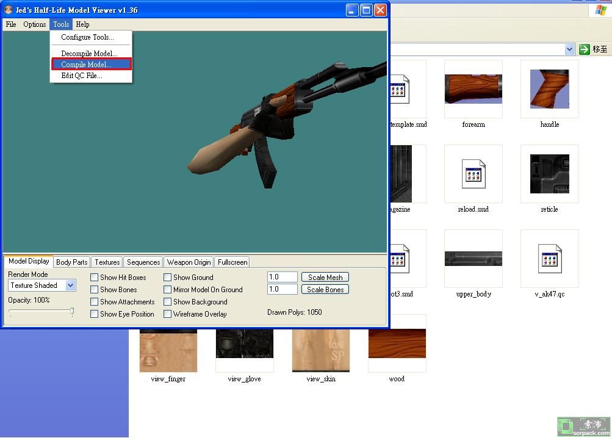The height and width of the screenshot is (438, 612).
Task: Open the Help menu
Action: pos(82,24)
